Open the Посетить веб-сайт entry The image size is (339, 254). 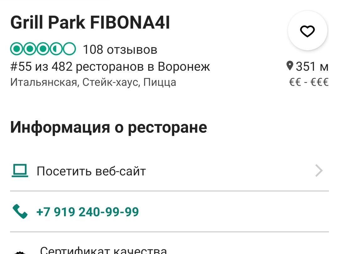91,171
